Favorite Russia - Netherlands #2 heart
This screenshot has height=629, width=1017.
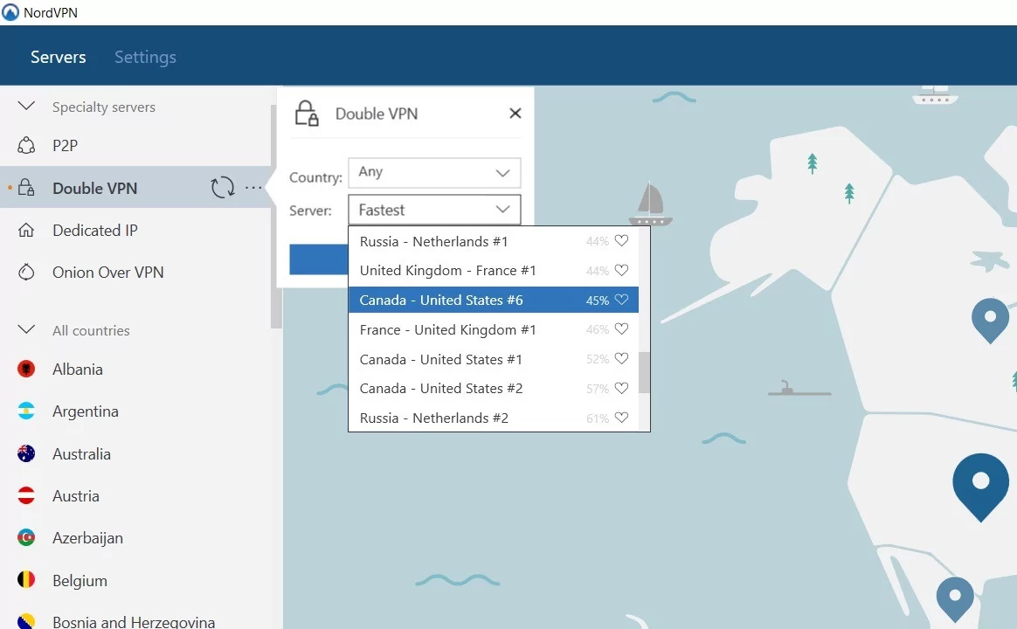[x=621, y=418]
